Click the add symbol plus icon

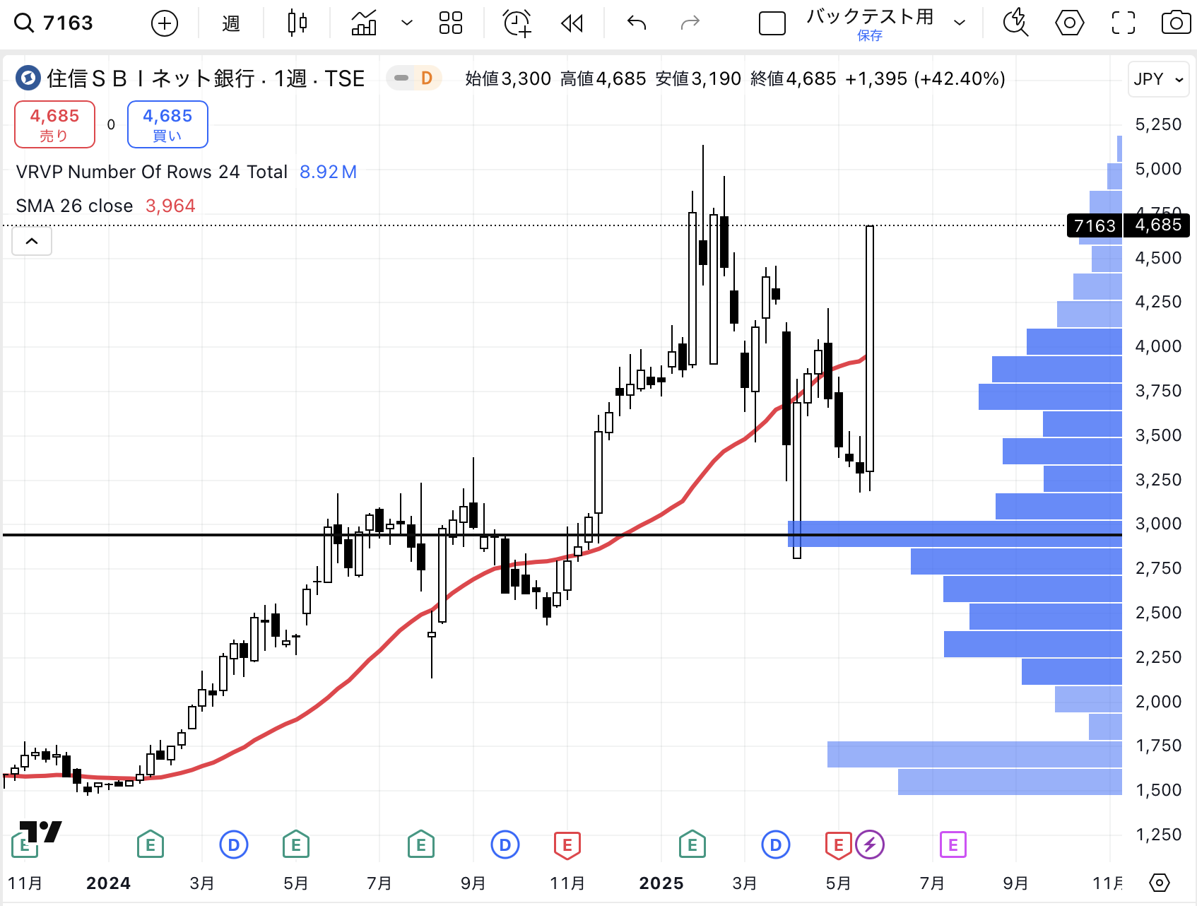[165, 23]
